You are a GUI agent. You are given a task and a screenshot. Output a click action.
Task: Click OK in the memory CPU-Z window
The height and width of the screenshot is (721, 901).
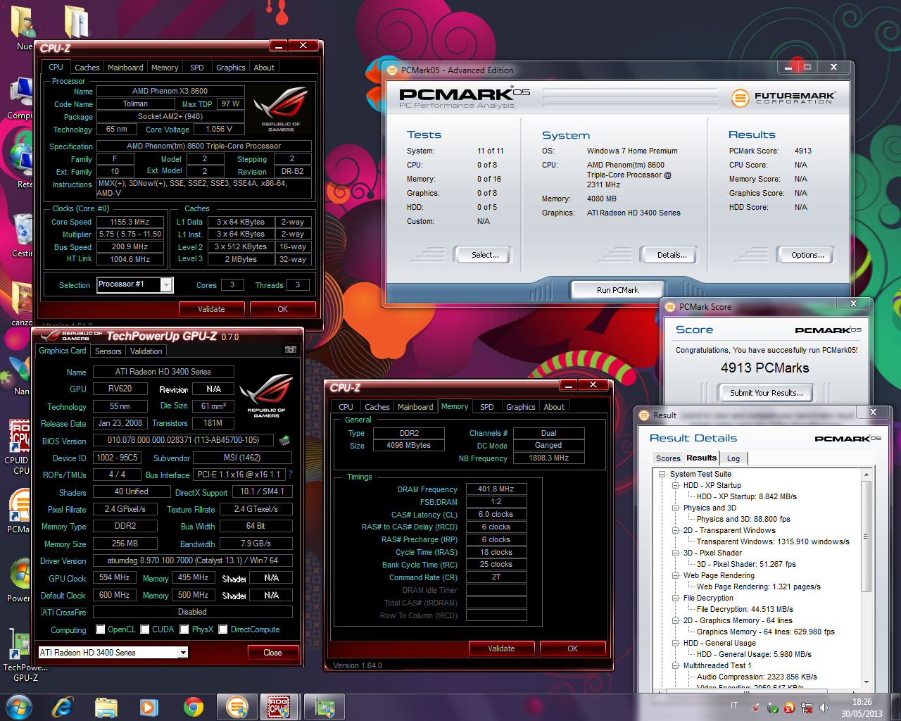tap(572, 648)
